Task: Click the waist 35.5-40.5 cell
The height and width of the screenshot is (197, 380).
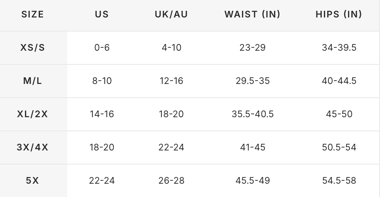Action: click(252, 114)
